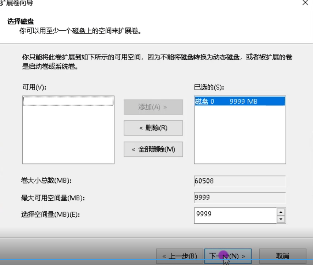This screenshot has width=313, height=265.
Task: Click the up arrow to increase space amount
Action: point(281,212)
